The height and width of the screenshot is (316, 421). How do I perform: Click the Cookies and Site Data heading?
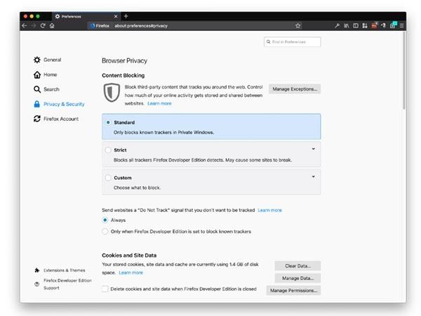(129, 256)
